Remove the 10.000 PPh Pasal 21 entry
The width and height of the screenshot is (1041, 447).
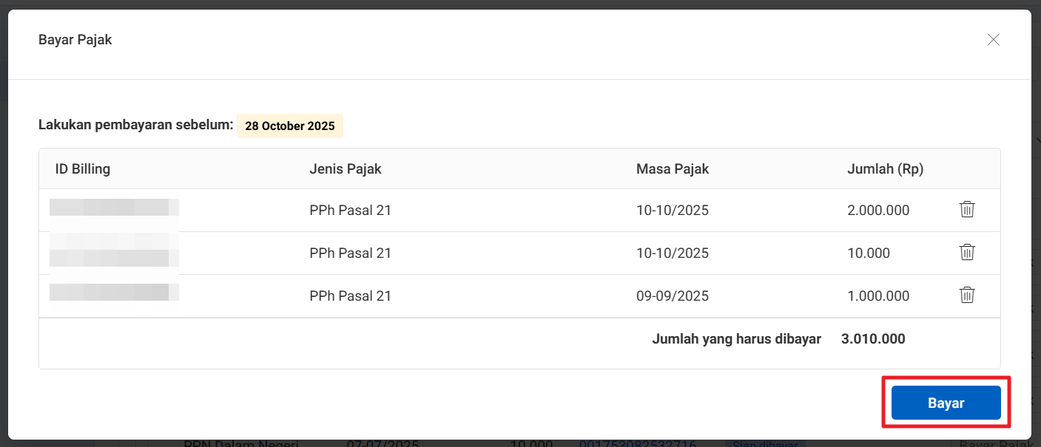(x=966, y=253)
